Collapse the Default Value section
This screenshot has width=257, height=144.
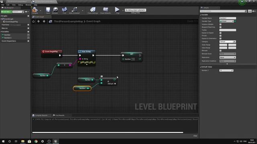201,67
